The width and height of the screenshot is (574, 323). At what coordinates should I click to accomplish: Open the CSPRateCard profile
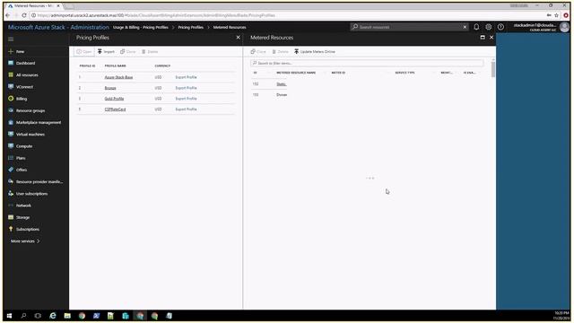(115, 109)
